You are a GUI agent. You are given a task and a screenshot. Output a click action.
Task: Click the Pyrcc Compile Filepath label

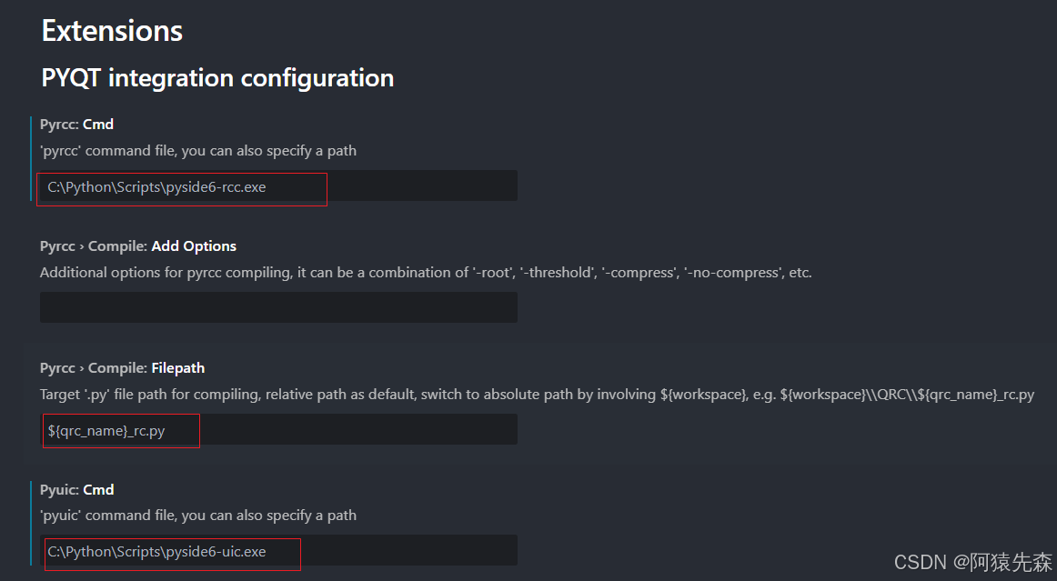pyautogui.click(x=122, y=367)
